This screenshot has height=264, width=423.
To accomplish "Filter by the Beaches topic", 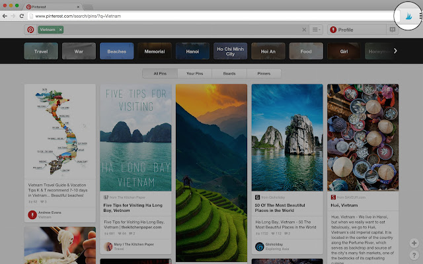I will click(116, 51).
